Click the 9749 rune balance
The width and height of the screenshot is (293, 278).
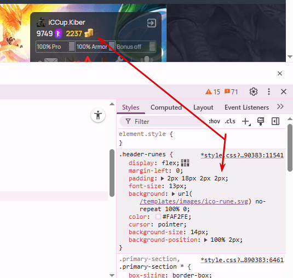tap(44, 33)
